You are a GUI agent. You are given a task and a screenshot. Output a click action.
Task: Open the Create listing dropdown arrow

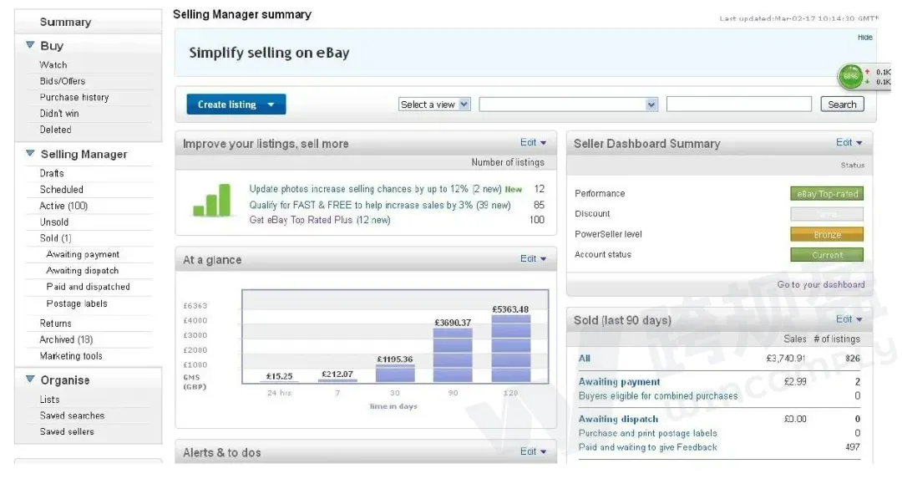pyautogui.click(x=271, y=104)
